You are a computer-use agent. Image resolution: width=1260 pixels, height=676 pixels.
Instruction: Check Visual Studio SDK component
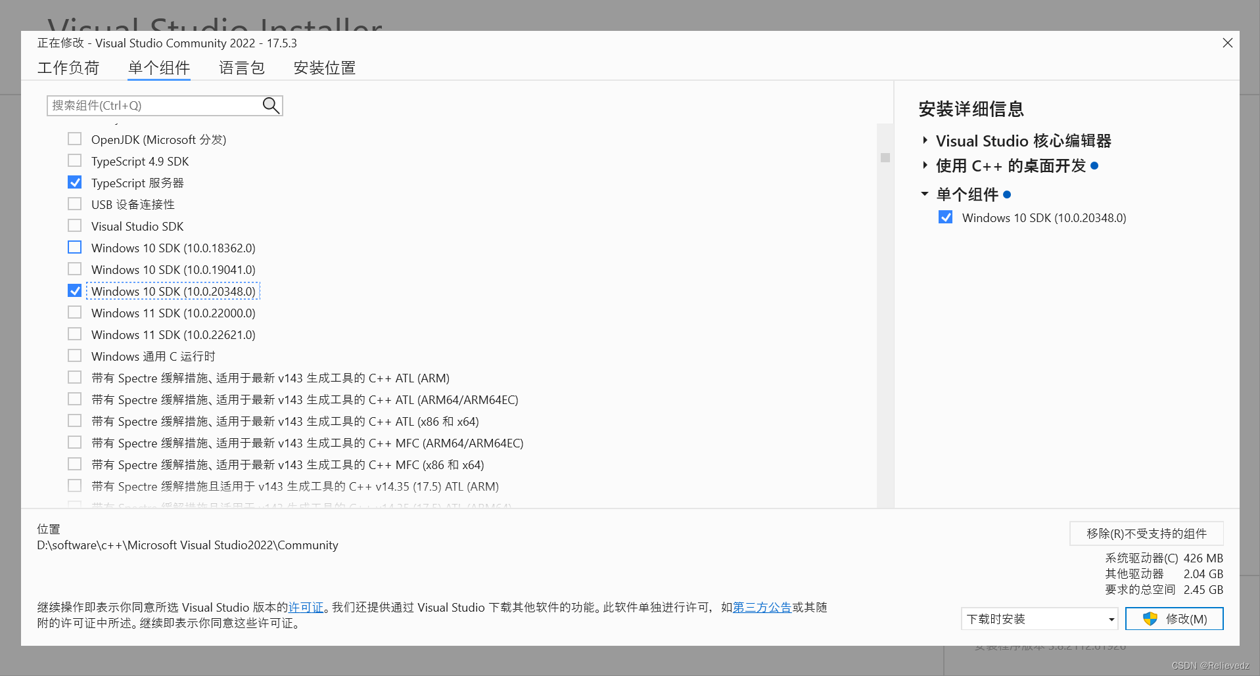[x=74, y=225]
